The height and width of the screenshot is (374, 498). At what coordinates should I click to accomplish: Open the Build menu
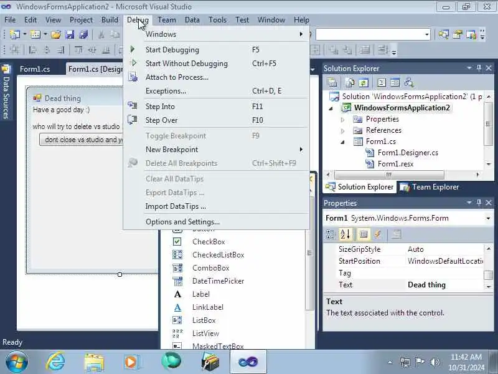[x=110, y=20]
